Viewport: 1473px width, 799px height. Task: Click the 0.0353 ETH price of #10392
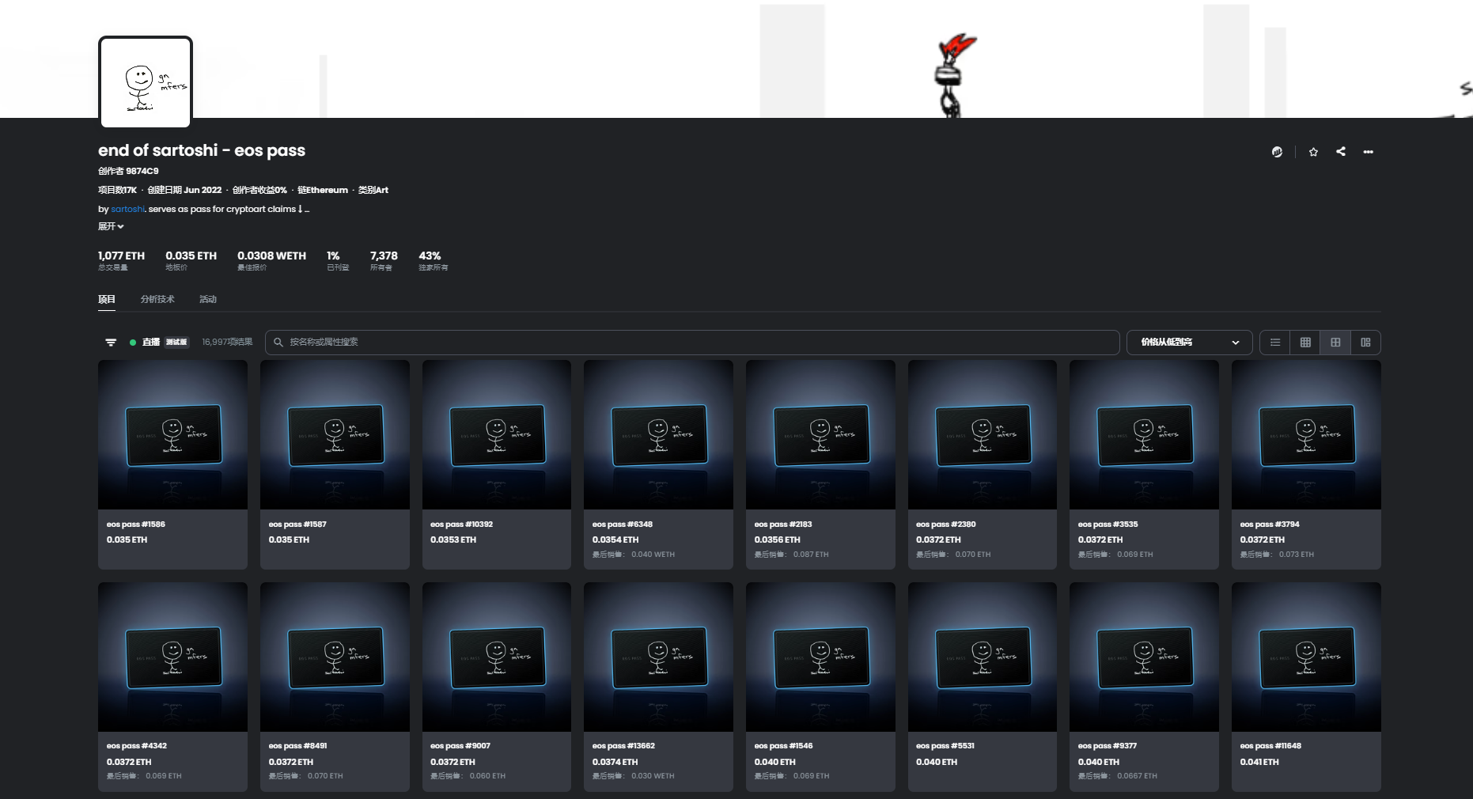coord(453,540)
